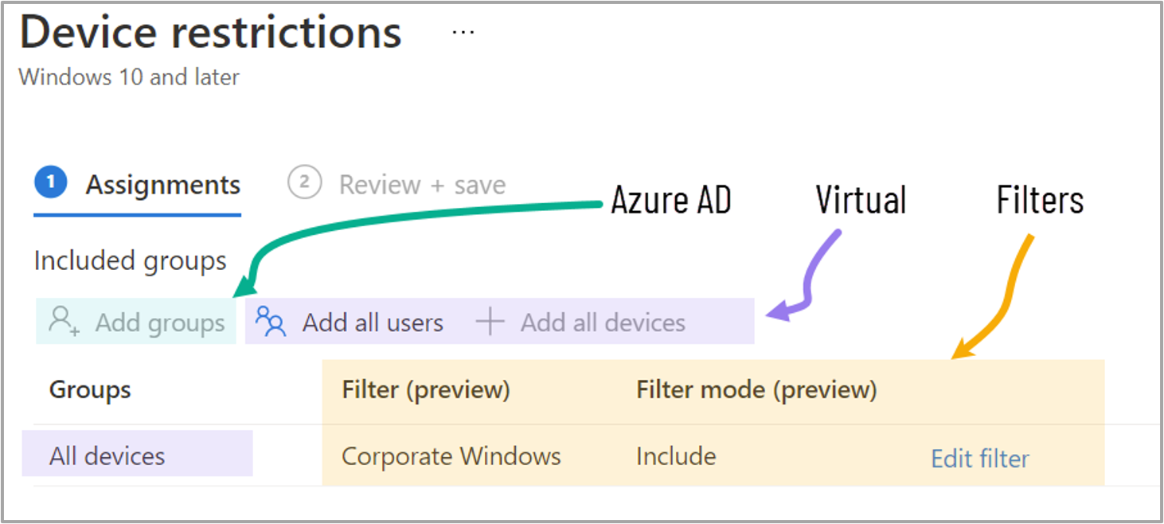Image resolution: width=1164 pixels, height=524 pixels.
Task: Click the Filter mode (preview) column header
Action: 756,389
